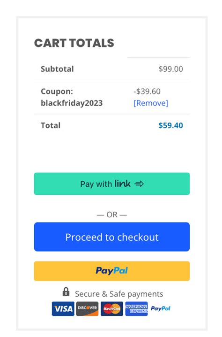Screen dimensions: 222x337
Task: Click the Coupon: blackfriday2023 label
Action: [72, 97]
